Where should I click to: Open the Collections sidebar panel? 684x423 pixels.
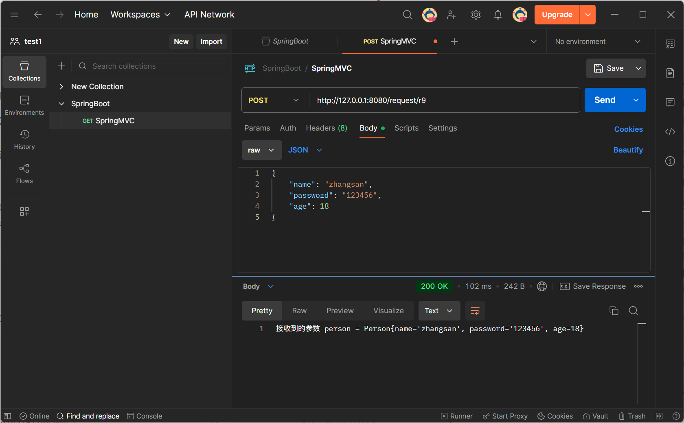click(24, 72)
